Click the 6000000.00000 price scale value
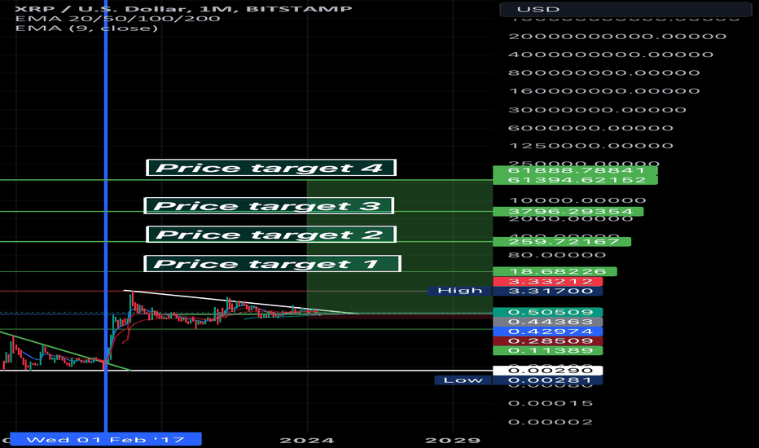 590,127
